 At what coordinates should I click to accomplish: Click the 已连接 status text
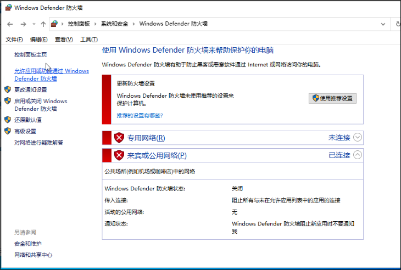tap(339, 155)
